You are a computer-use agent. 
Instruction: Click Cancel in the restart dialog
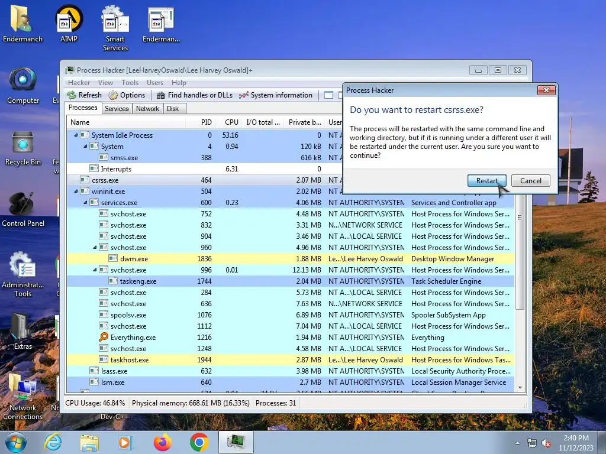pyautogui.click(x=530, y=181)
